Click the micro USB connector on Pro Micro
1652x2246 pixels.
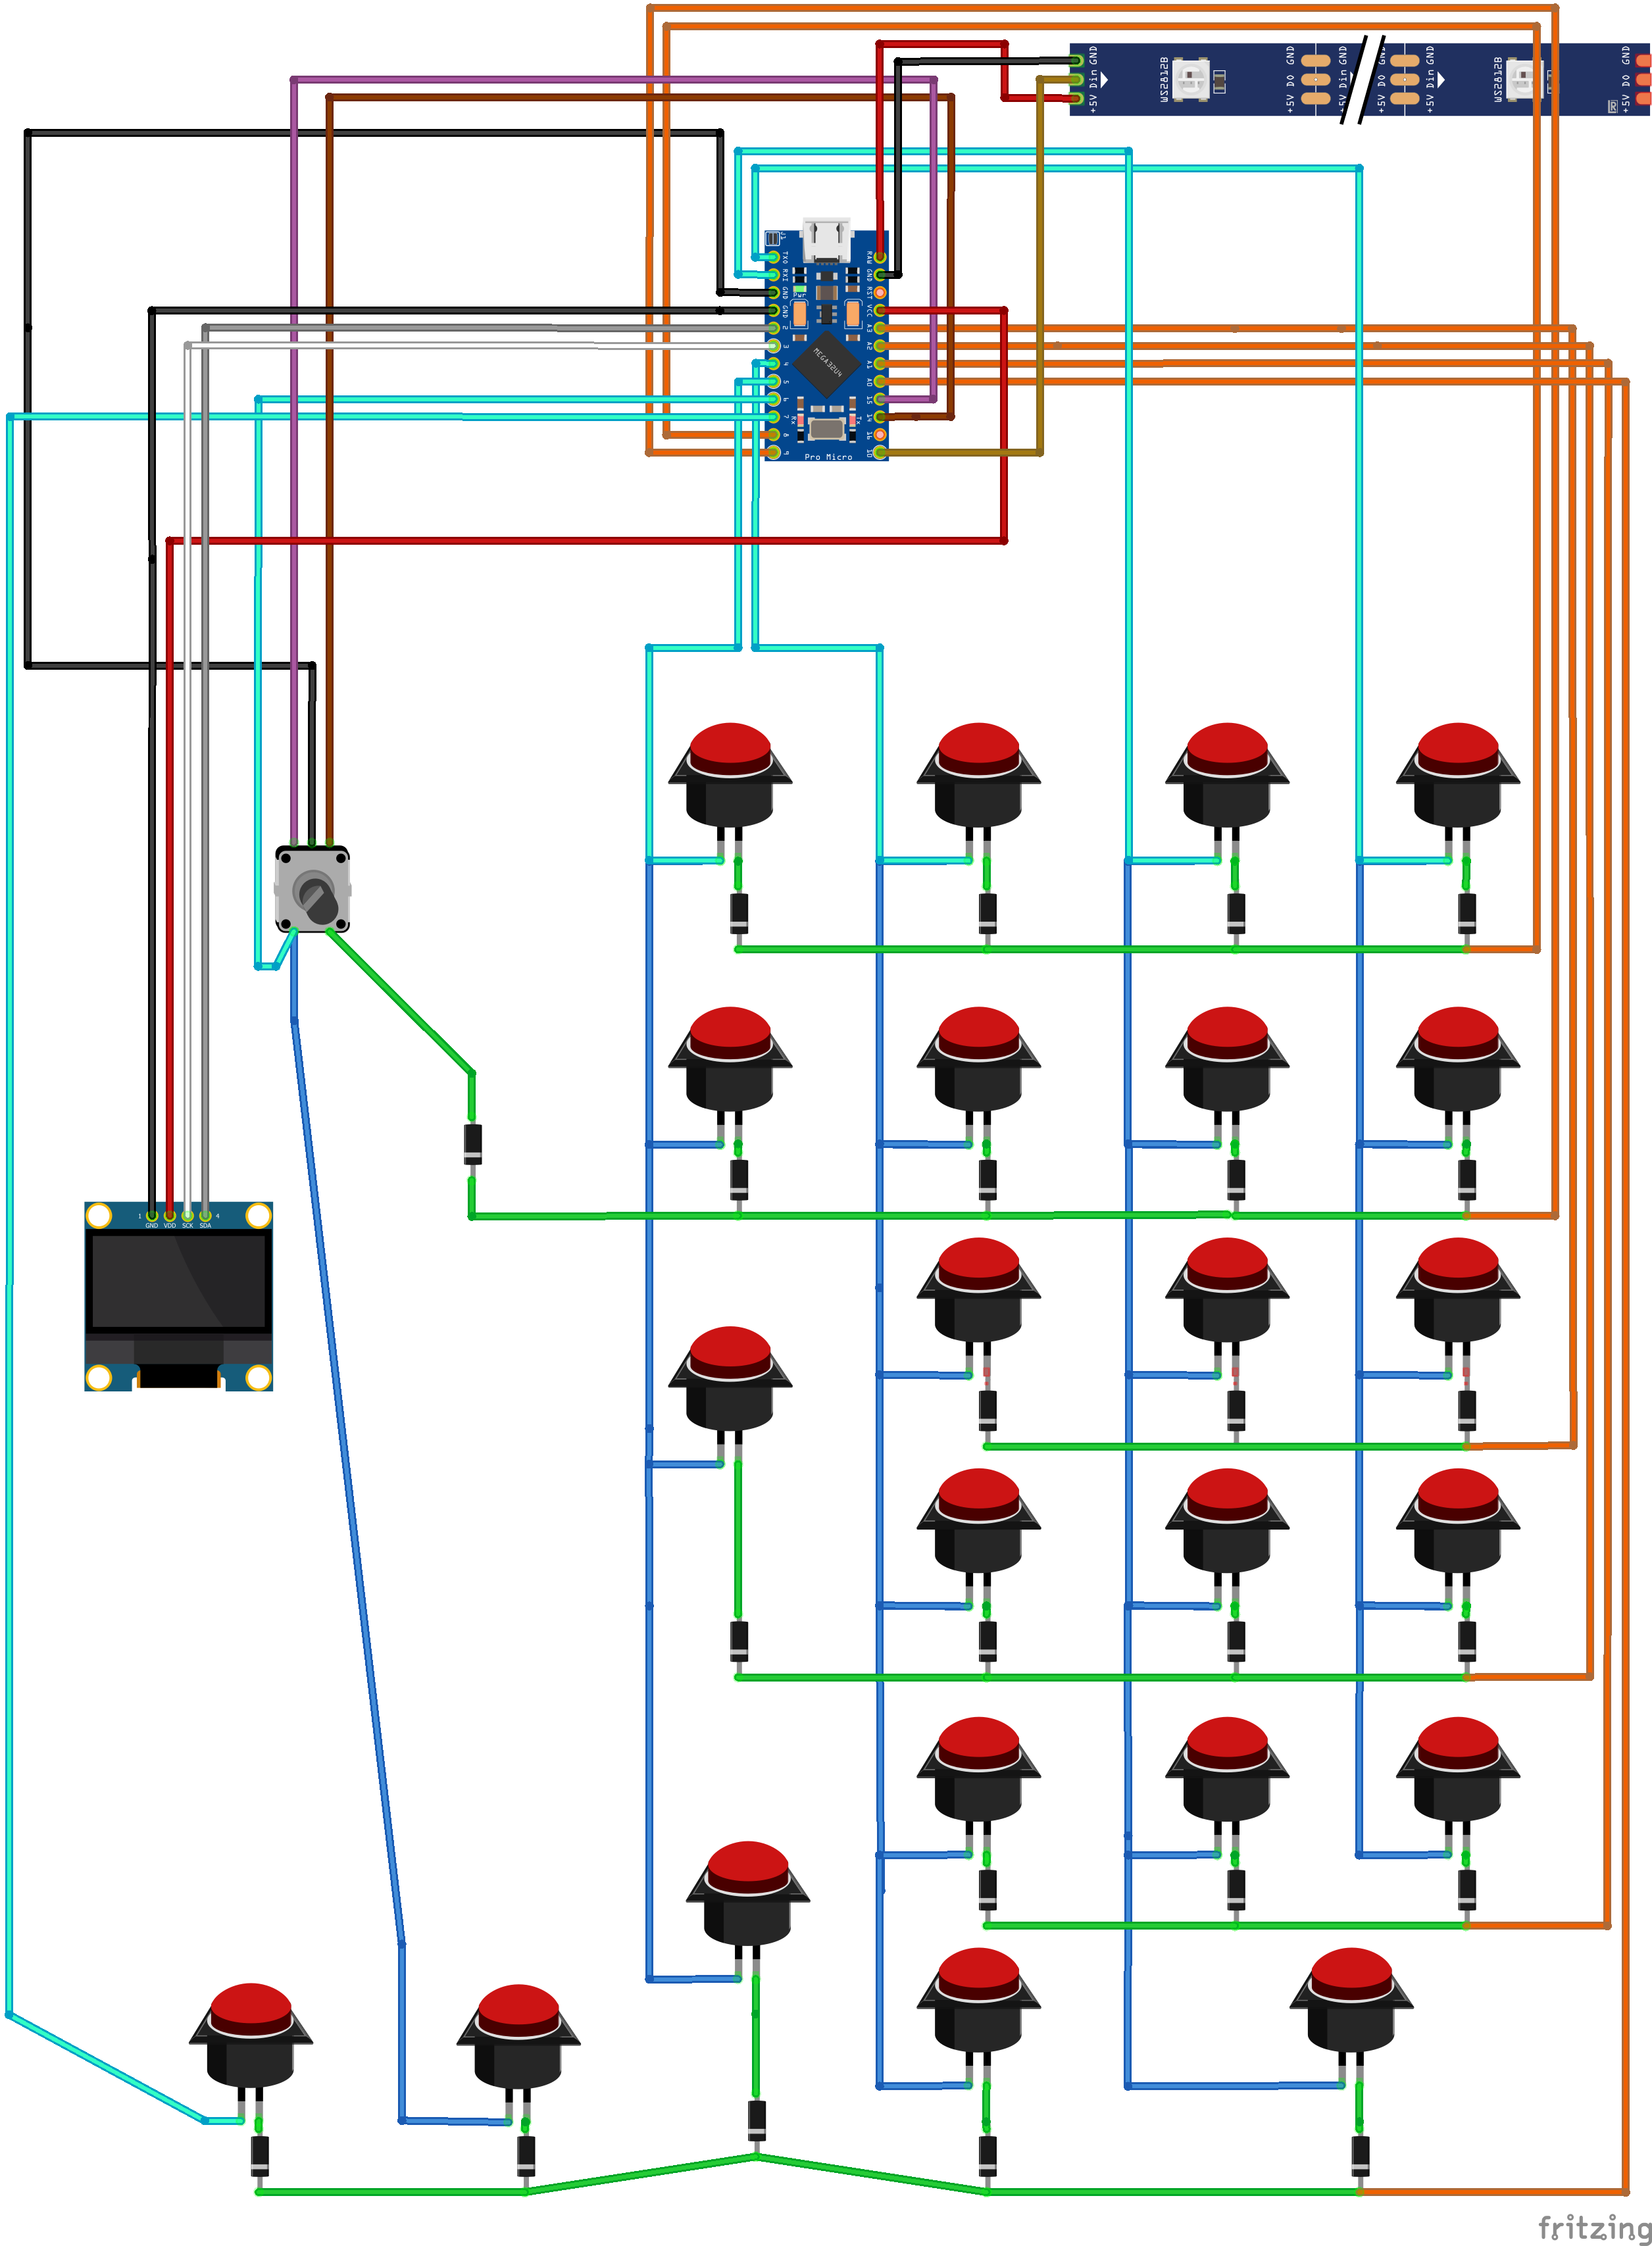(827, 239)
